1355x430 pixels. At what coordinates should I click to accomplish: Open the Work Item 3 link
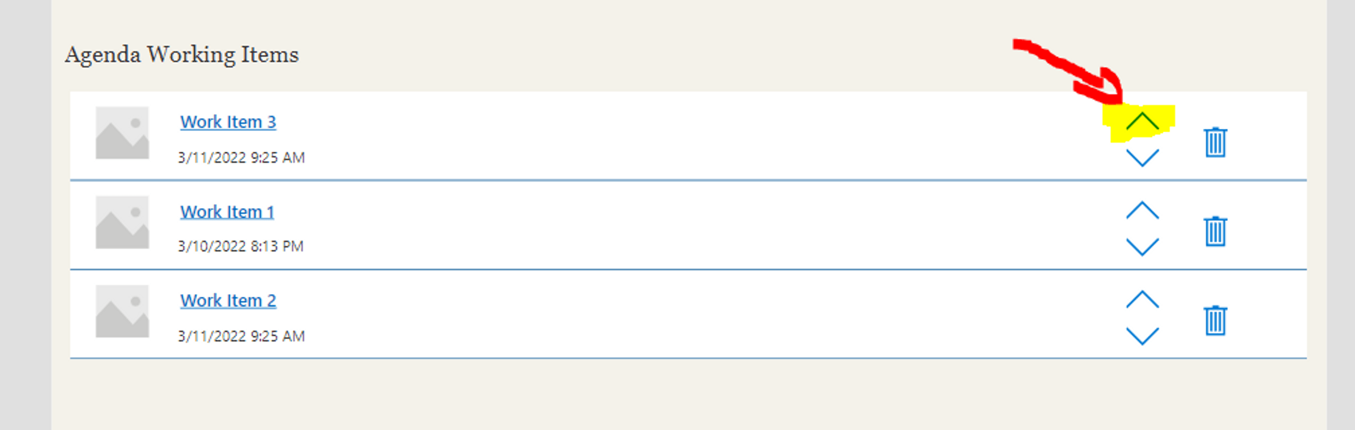228,122
